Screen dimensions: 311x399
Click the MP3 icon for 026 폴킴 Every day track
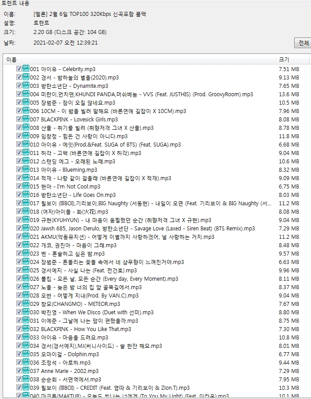point(26,279)
